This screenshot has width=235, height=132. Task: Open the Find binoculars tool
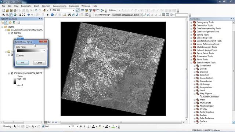tap(69, 15)
